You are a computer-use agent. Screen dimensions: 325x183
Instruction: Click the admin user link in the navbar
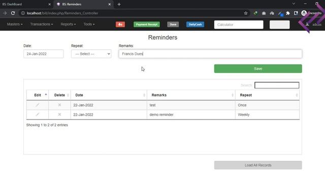tap(314, 24)
